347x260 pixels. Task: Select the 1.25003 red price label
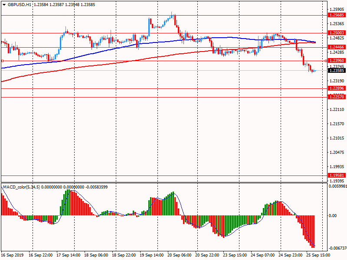(337, 33)
